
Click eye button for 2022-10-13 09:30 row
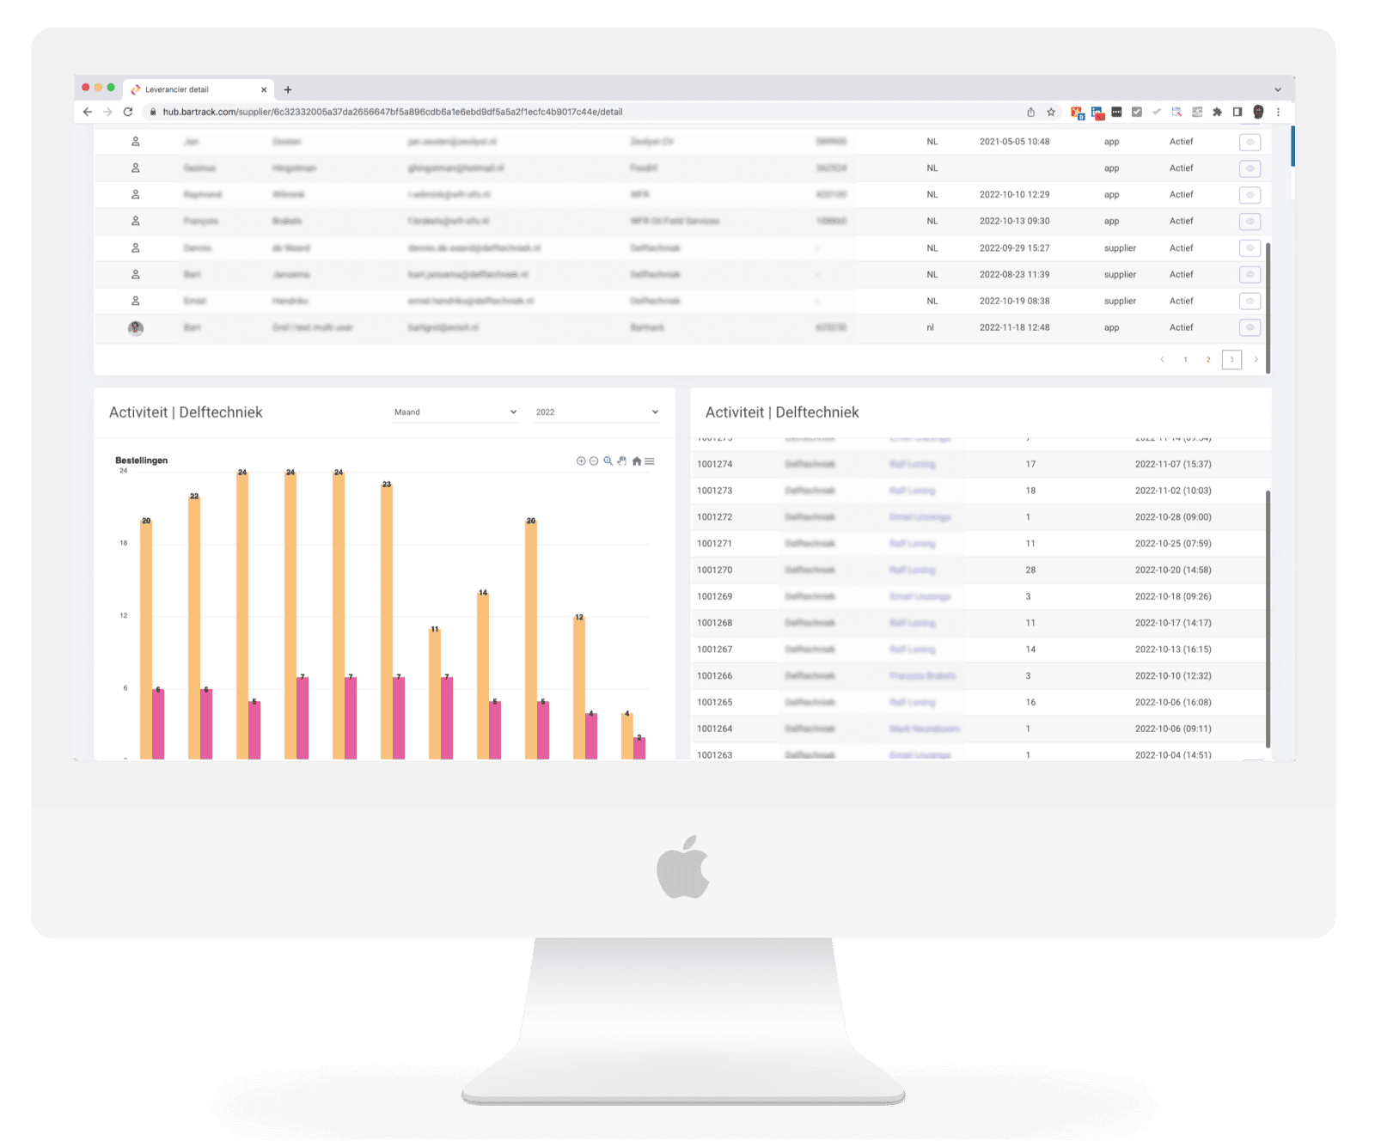tap(1250, 222)
